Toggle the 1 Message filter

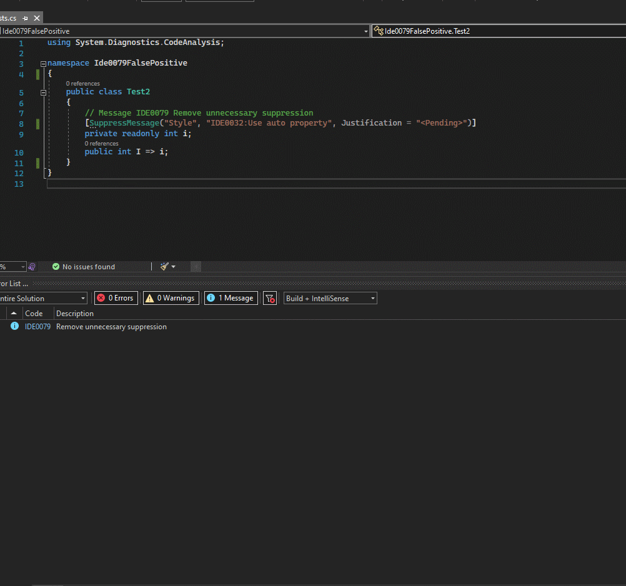[231, 298]
